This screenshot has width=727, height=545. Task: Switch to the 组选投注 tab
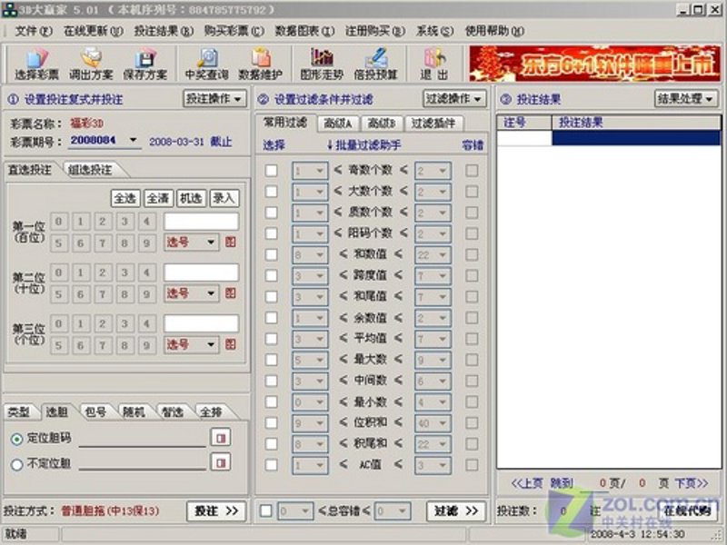pyautogui.click(x=91, y=170)
